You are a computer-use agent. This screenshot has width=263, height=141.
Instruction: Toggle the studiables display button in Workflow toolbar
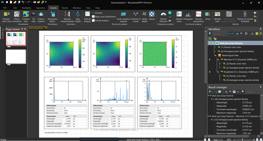coord(261,34)
